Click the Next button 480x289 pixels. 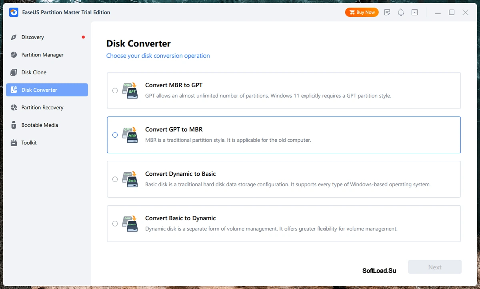pyautogui.click(x=435, y=267)
